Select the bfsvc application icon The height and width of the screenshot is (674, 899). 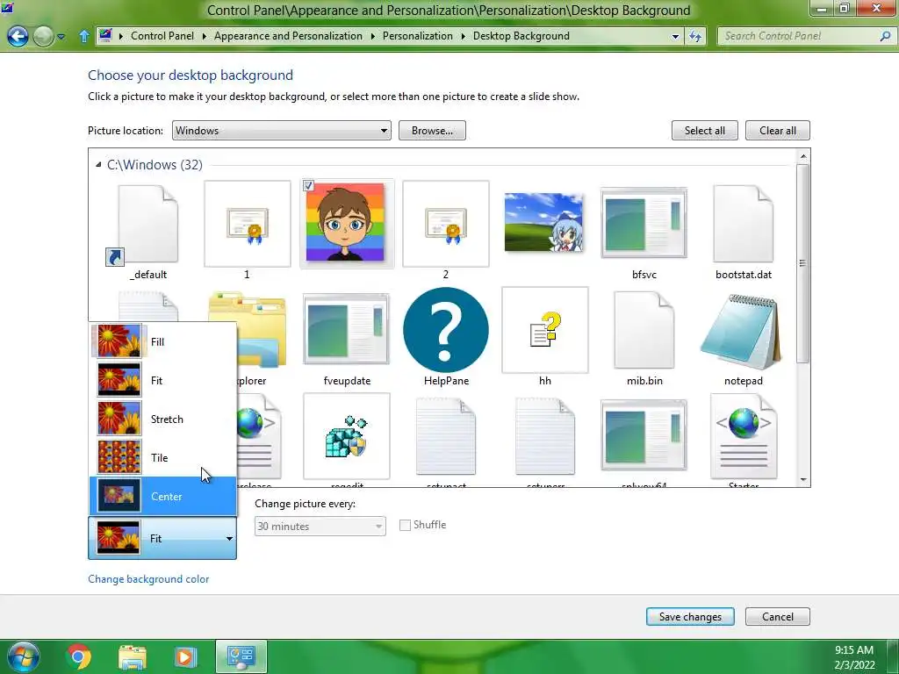click(x=644, y=223)
